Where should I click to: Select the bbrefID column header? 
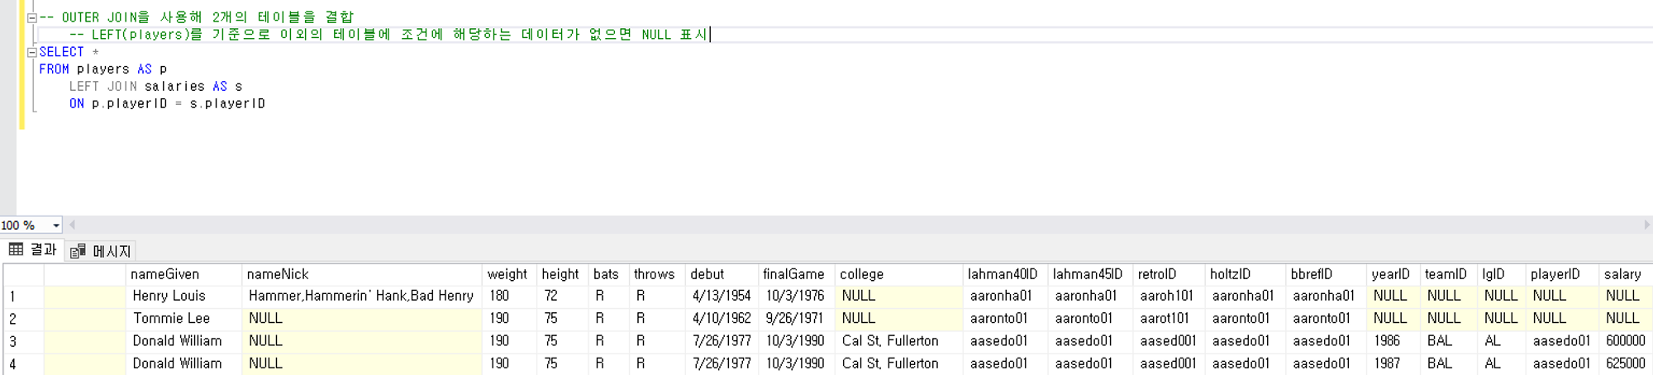tap(1326, 274)
